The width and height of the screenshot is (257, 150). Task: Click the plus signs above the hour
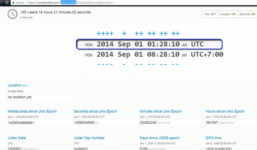point(151,34)
